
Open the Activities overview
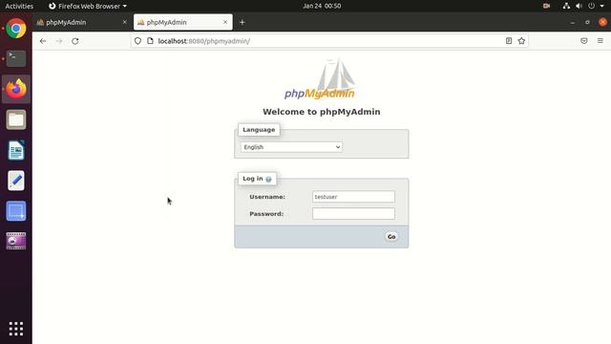click(x=19, y=6)
